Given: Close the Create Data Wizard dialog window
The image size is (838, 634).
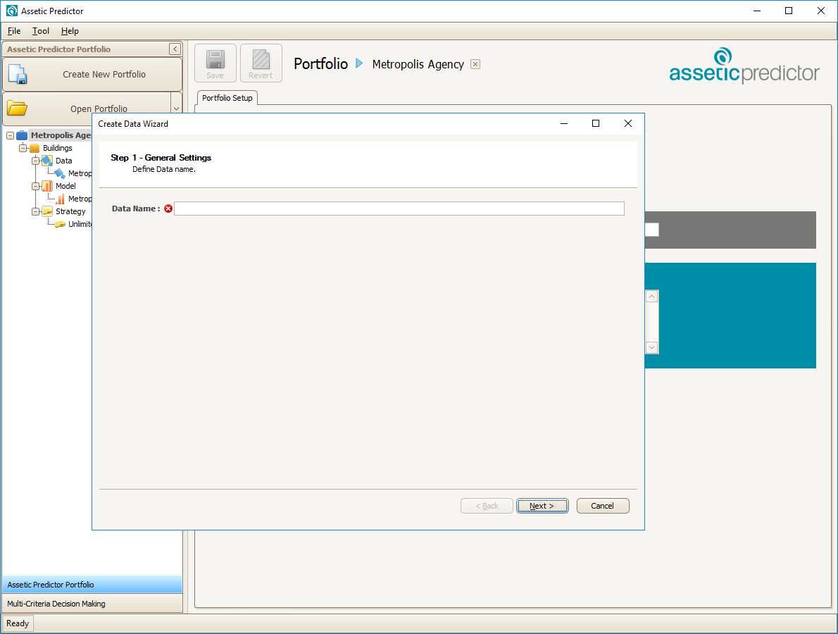Looking at the screenshot, I should (628, 123).
